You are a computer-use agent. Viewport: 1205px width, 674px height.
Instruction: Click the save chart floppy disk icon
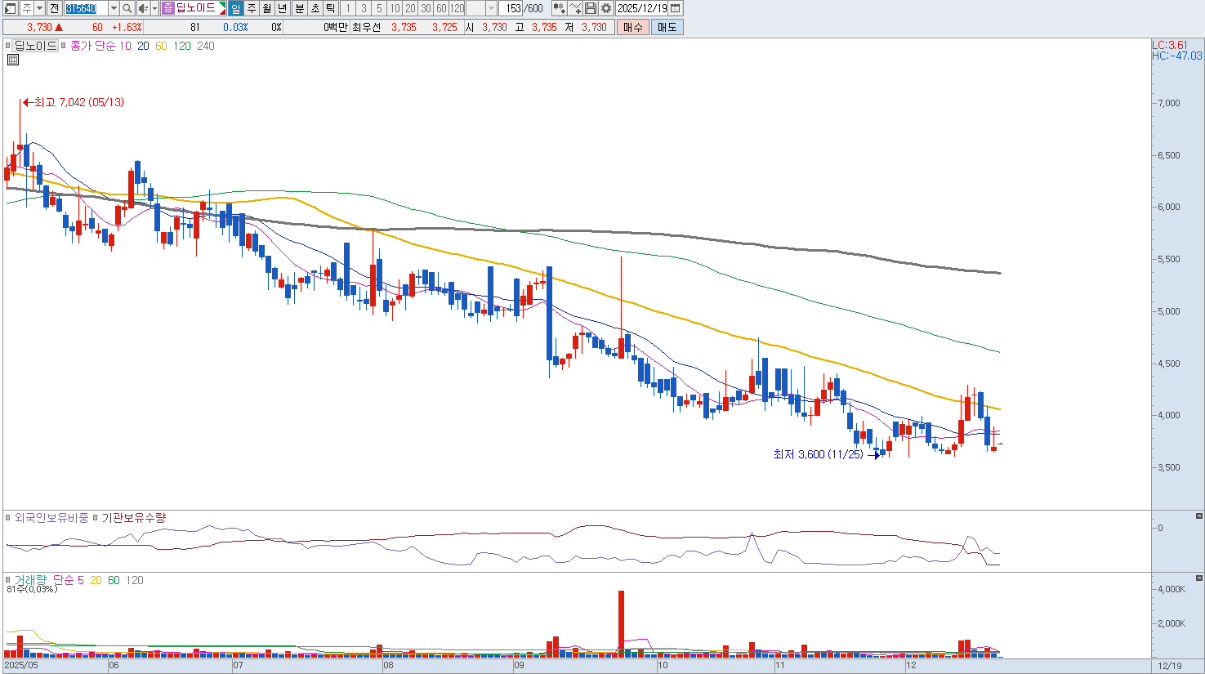pos(591,8)
